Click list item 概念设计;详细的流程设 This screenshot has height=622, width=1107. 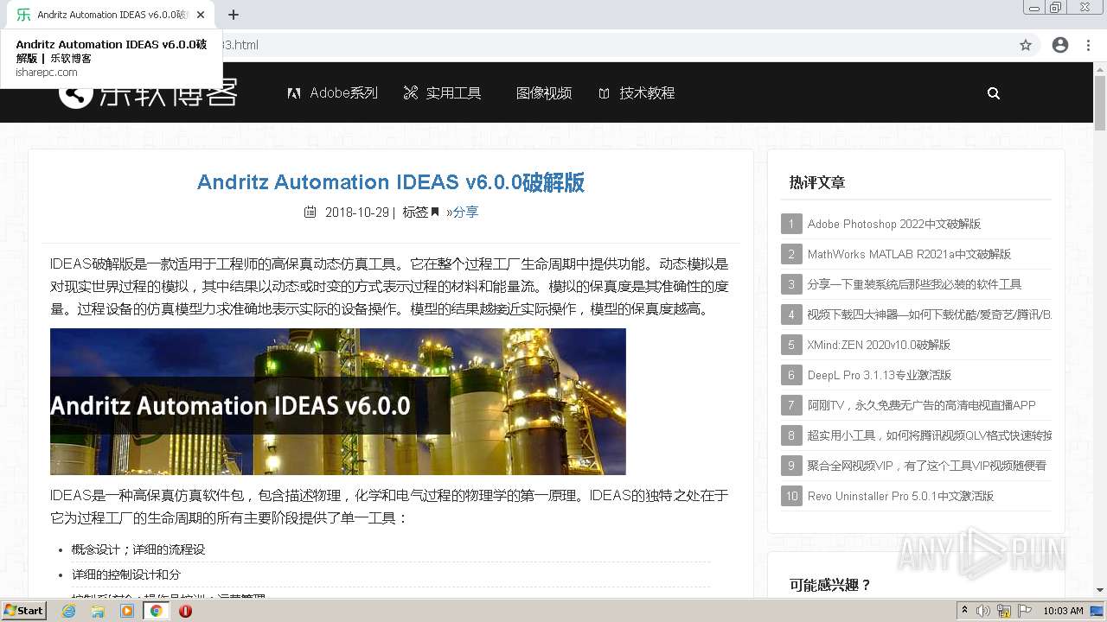pyautogui.click(x=138, y=549)
